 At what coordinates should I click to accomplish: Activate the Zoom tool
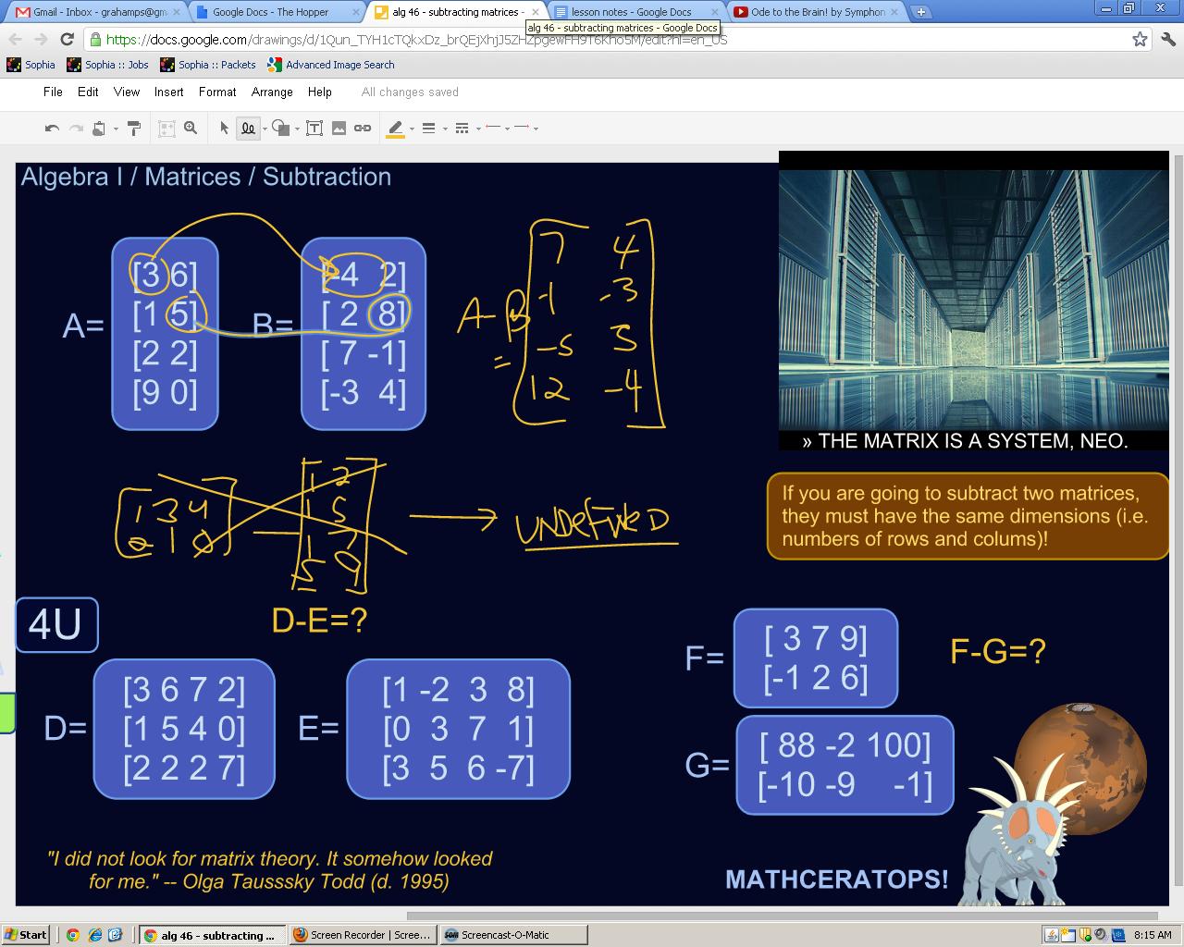(x=191, y=128)
